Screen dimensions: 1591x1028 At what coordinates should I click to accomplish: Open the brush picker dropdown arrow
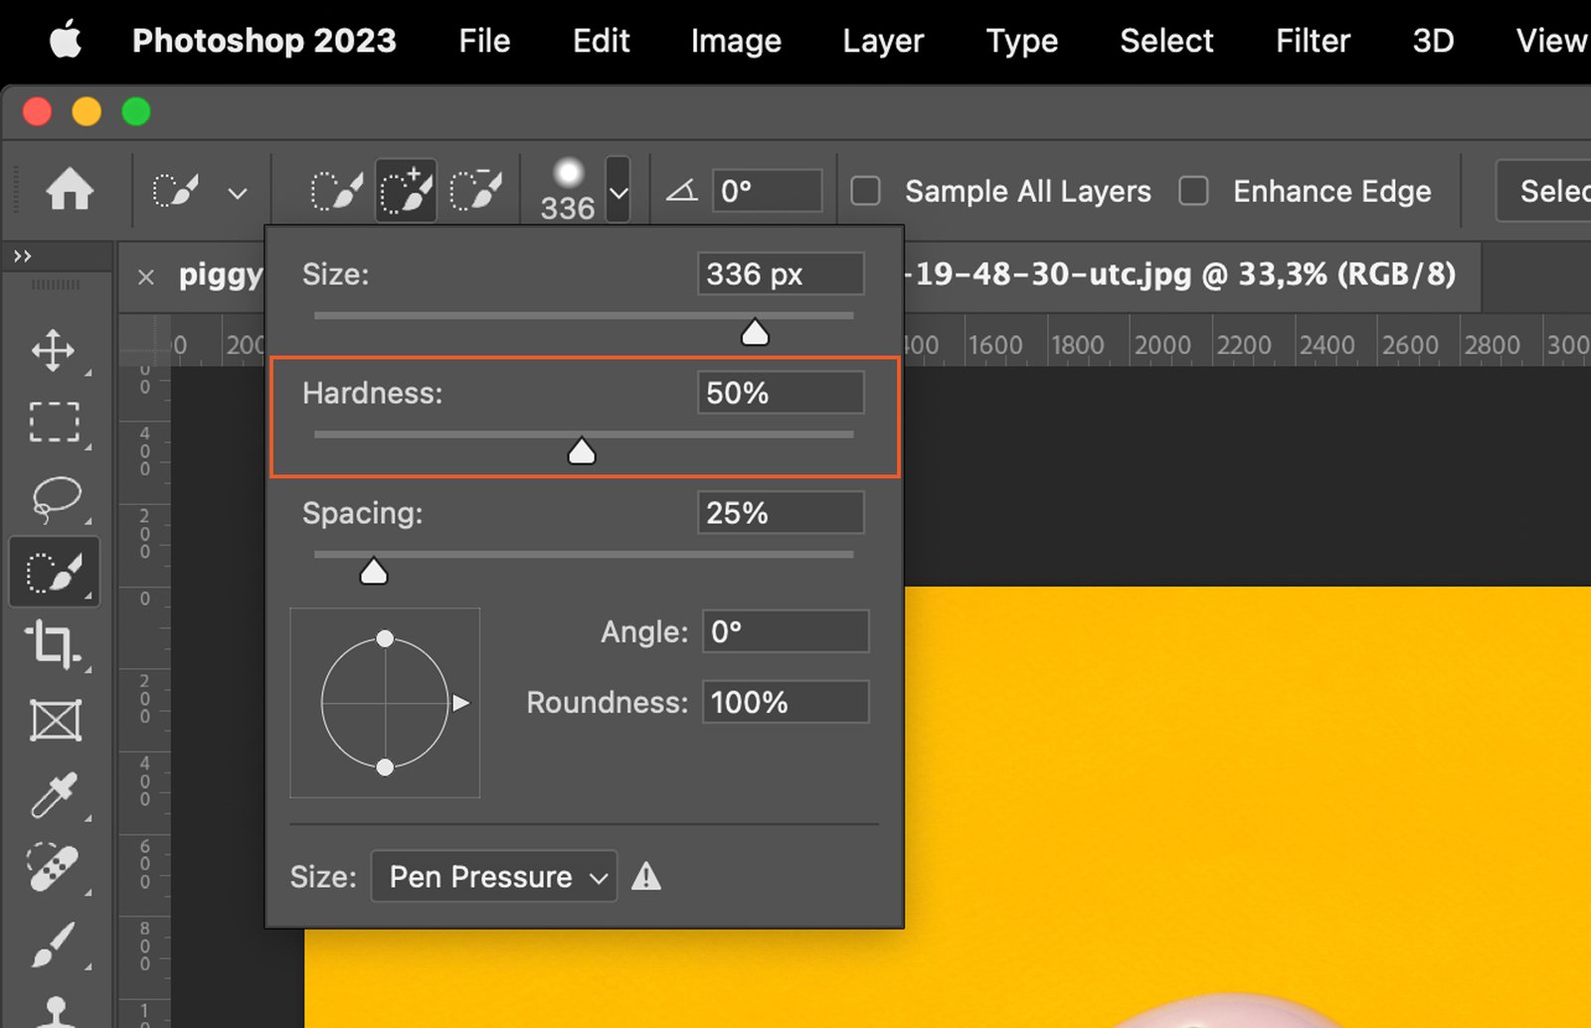click(x=619, y=191)
